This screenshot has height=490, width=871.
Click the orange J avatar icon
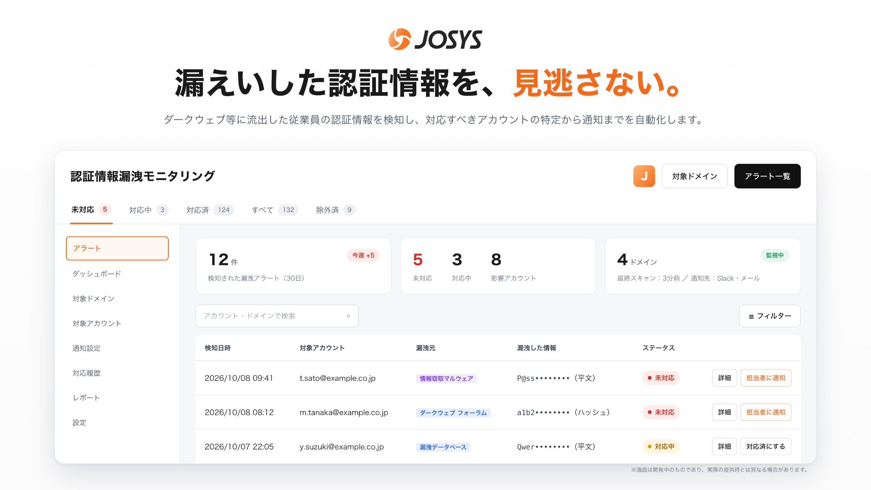coord(644,176)
